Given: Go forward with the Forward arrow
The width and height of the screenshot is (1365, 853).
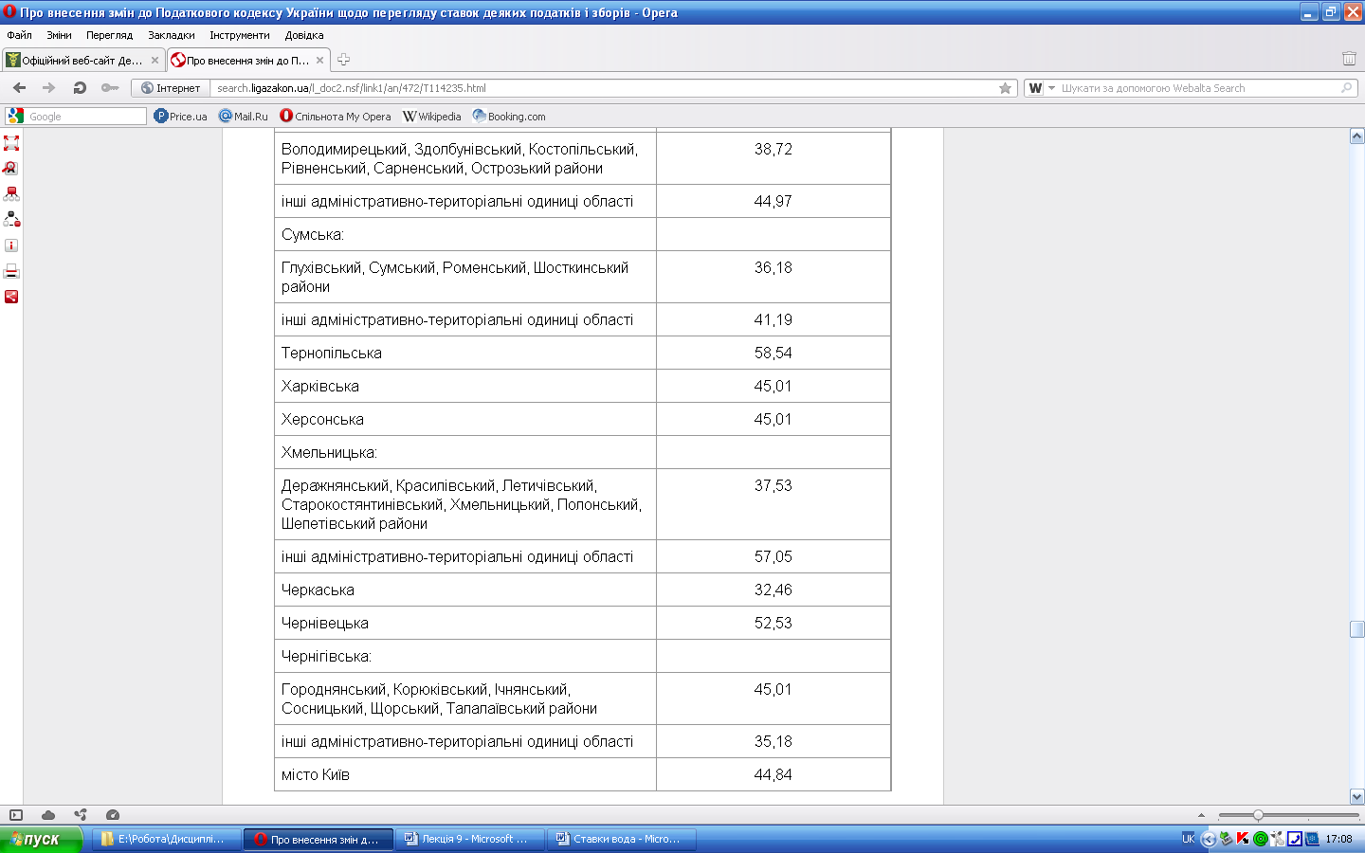Looking at the screenshot, I should (x=49, y=88).
